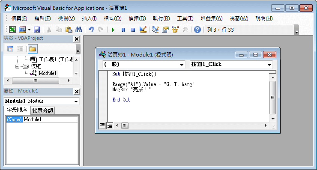Open the 檢視(V) menu

(66, 18)
